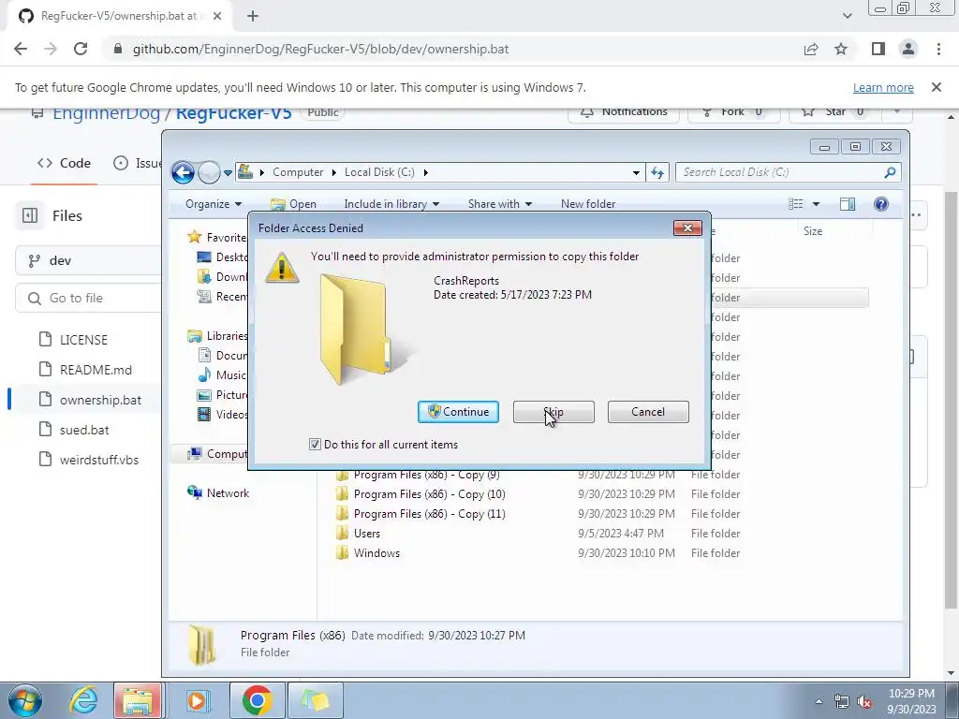959x719 pixels.
Task: Open view options dropdown arrow
Action: [x=816, y=204]
